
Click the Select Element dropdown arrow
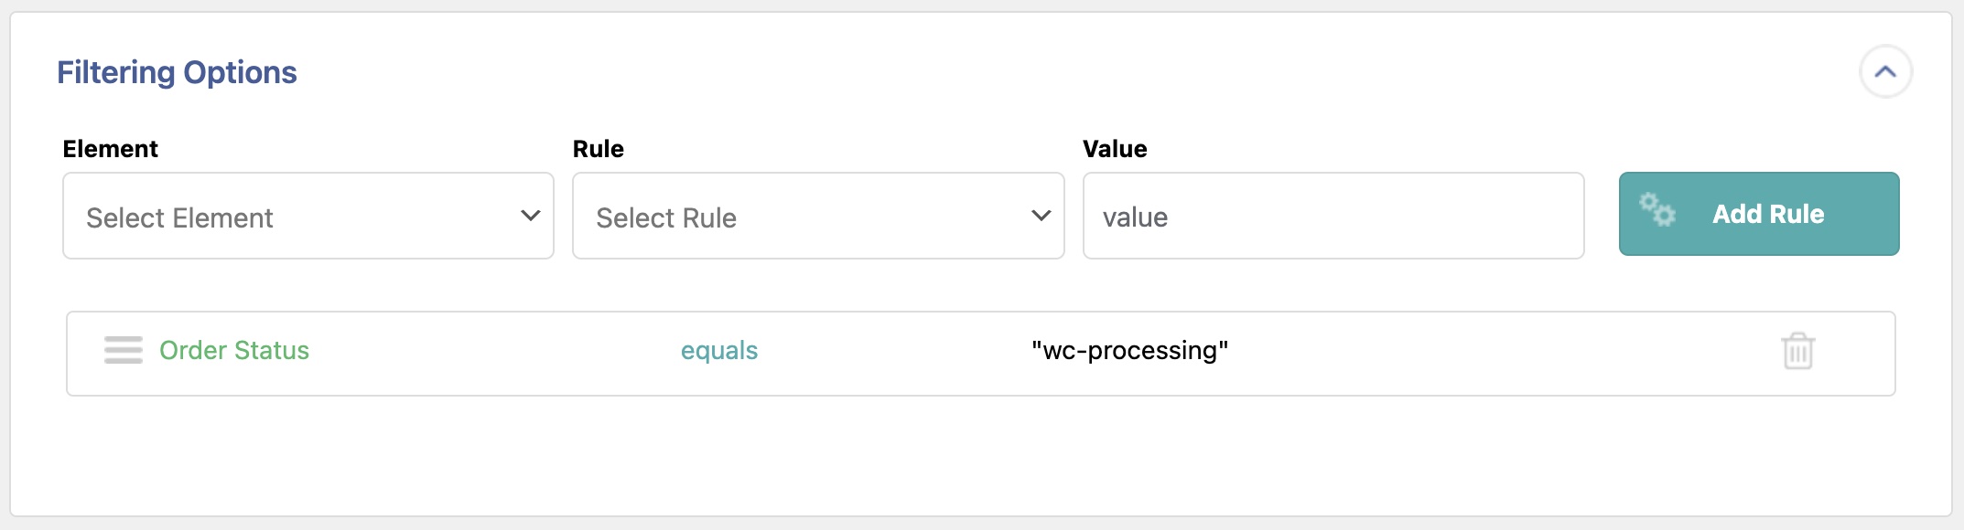[x=530, y=216]
